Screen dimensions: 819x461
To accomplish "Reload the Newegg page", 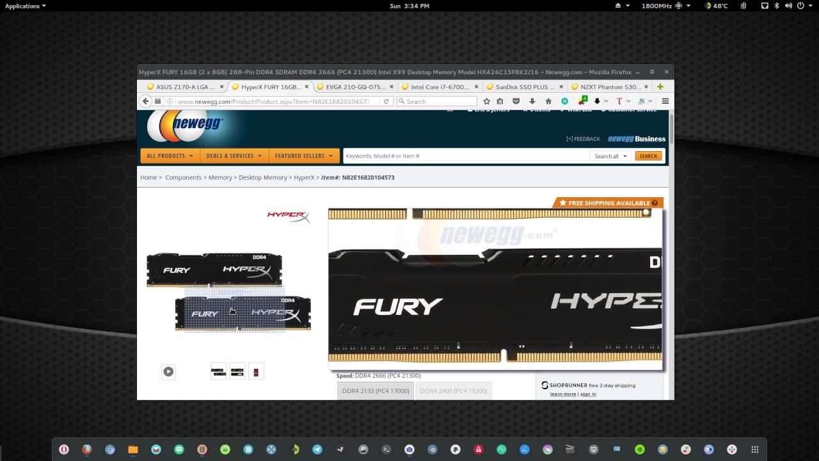I will pos(386,101).
